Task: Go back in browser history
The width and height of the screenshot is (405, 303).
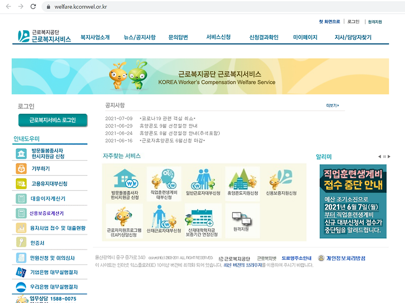Action: [x=9, y=6]
